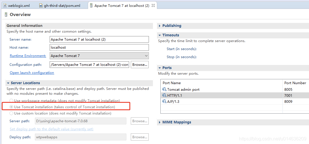Open the Runtime Environment link
The image size is (309, 144).
tap(28, 56)
